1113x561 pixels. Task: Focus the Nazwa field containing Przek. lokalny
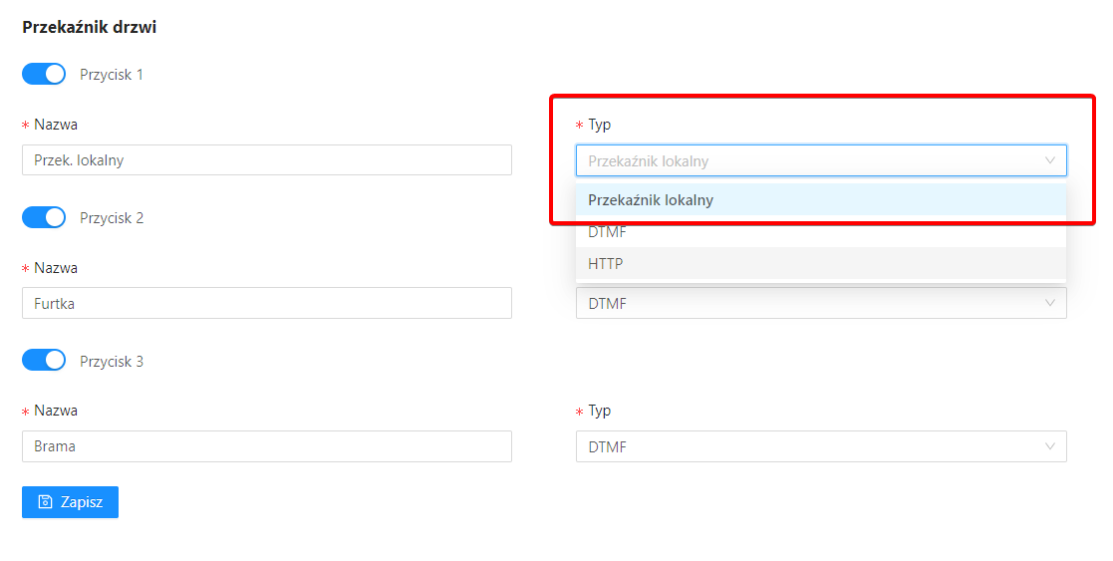[x=267, y=159]
